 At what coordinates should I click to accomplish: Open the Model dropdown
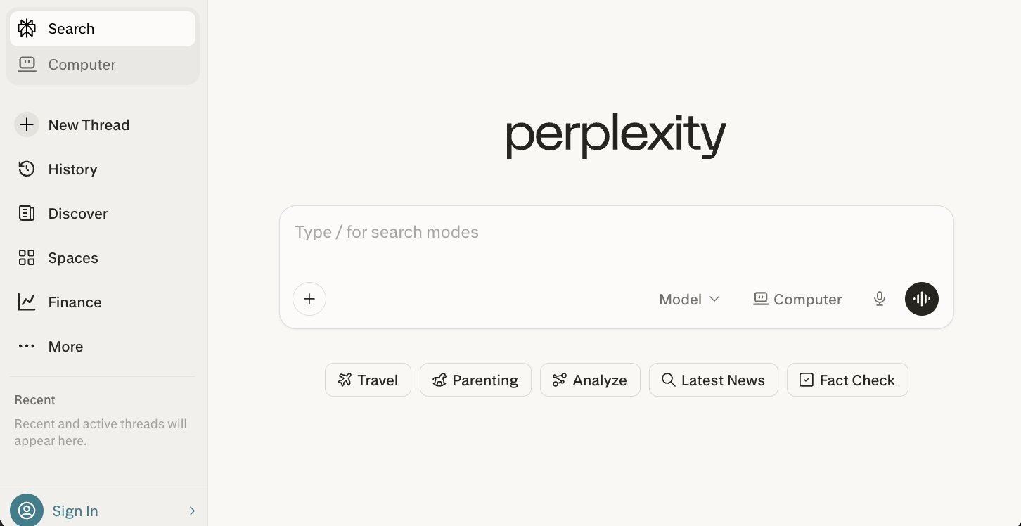click(689, 299)
